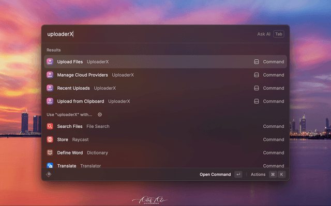Open fallback settings via the gear icon
The width and height of the screenshot is (331, 206).
point(100,115)
